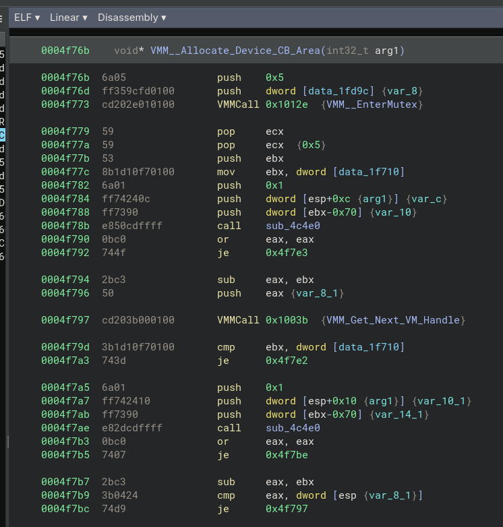Select function name VMM__Allocate_Device_CB_Area in header
Image resolution: width=503 pixels, height=527 pixels.
[x=235, y=51]
